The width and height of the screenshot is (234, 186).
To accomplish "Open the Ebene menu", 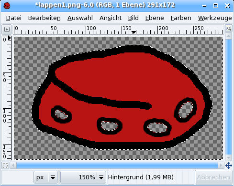I will [155, 18].
